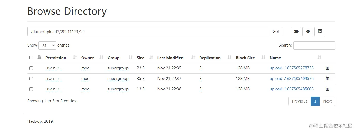The width and height of the screenshot is (357, 133).
Task: Delete file upload-.1637505409576 with trash icon
Action: (327, 78)
